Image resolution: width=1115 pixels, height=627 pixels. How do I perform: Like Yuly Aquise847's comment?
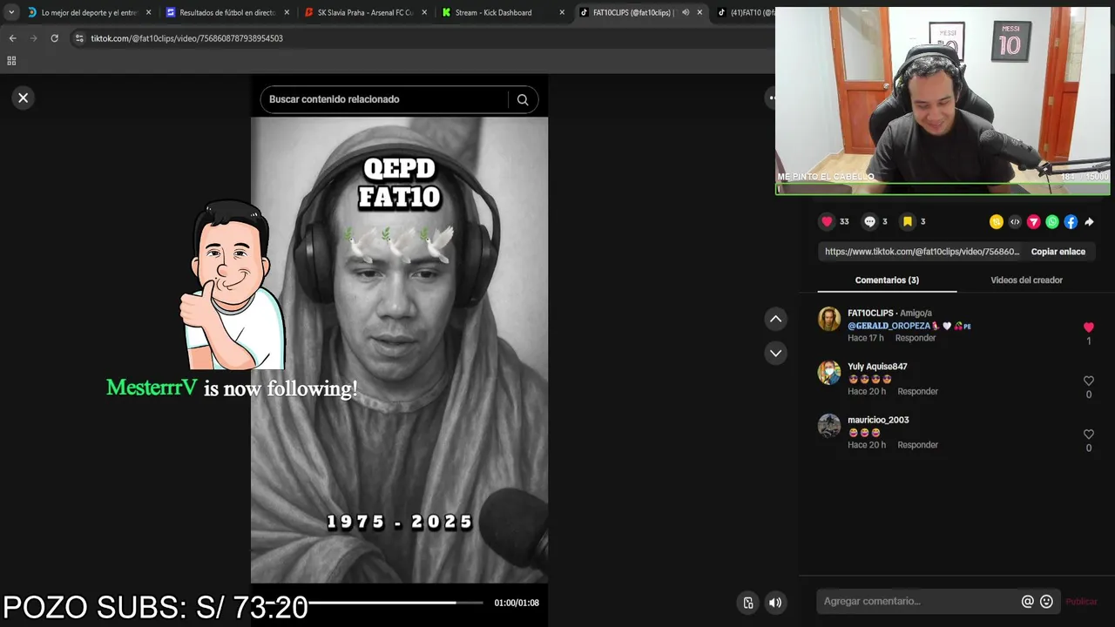(1088, 381)
